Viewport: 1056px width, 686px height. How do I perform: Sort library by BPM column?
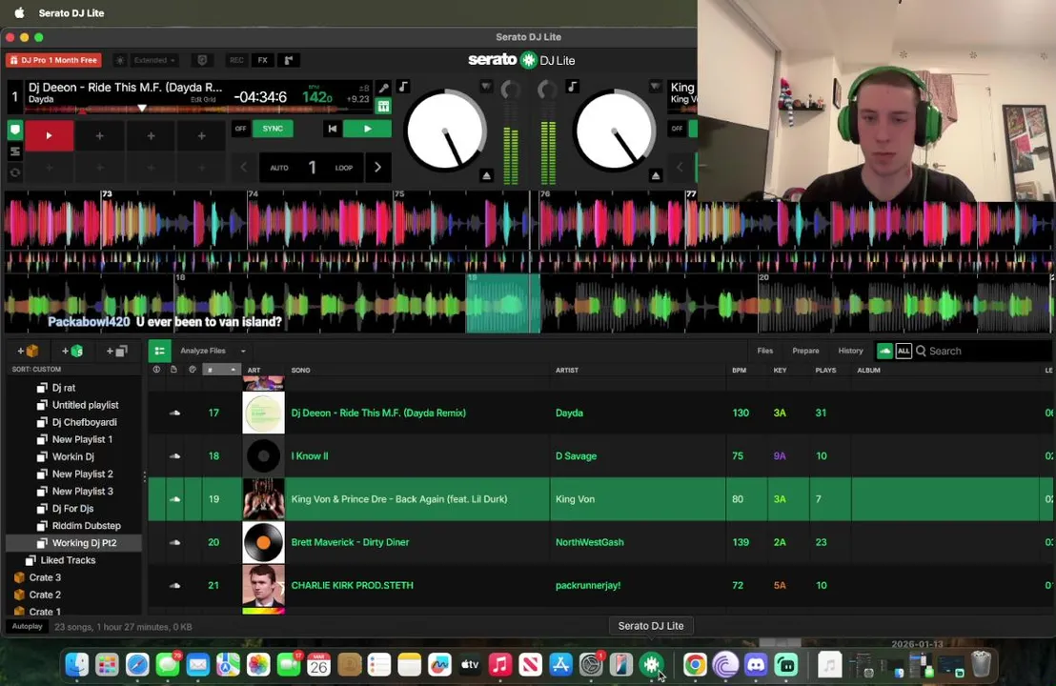pos(739,371)
